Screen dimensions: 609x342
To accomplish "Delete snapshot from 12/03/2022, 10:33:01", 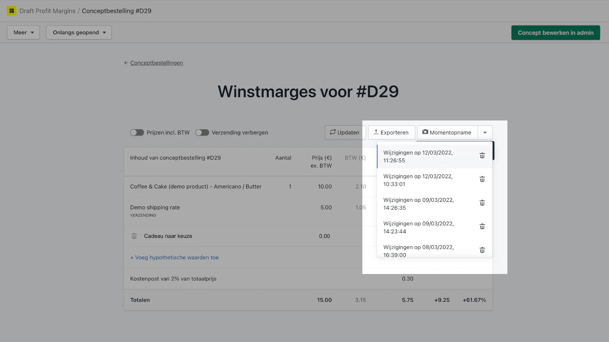I will [x=482, y=179].
